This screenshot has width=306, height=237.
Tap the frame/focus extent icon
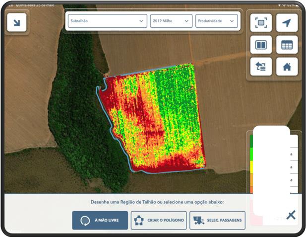click(261, 22)
